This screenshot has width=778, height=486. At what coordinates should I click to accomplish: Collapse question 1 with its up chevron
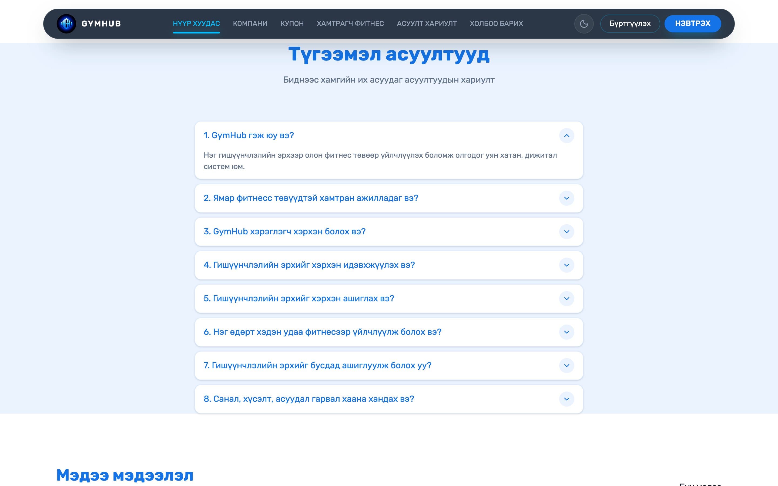(x=566, y=136)
